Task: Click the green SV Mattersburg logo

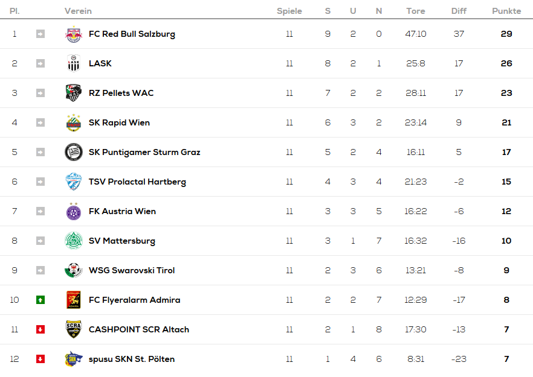Action: pyautogui.click(x=74, y=241)
